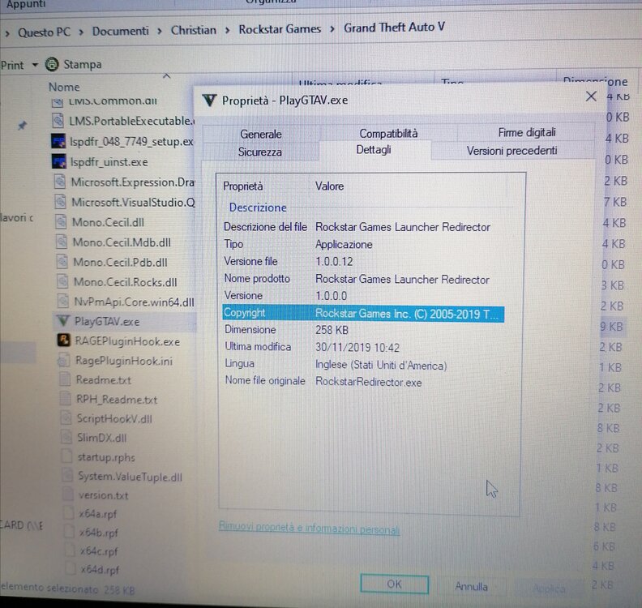Image resolution: width=642 pixels, height=608 pixels.
Task: Click the ScriptHookV.dll file icon
Action: coord(66,418)
